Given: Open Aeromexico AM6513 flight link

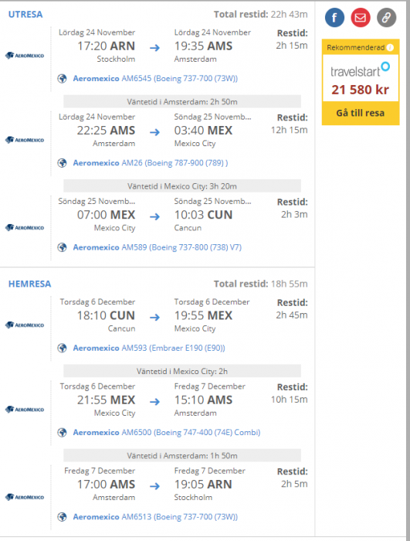Looking at the screenshot, I should (155, 517).
